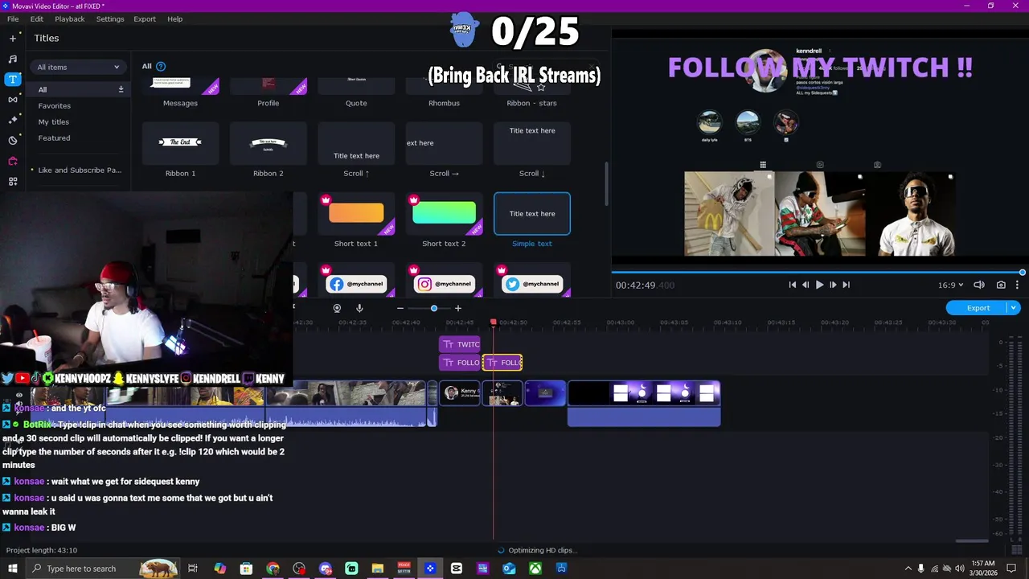Select the Facebook @mychannel title thumbnail
This screenshot has width=1029, height=579.
coord(356,280)
